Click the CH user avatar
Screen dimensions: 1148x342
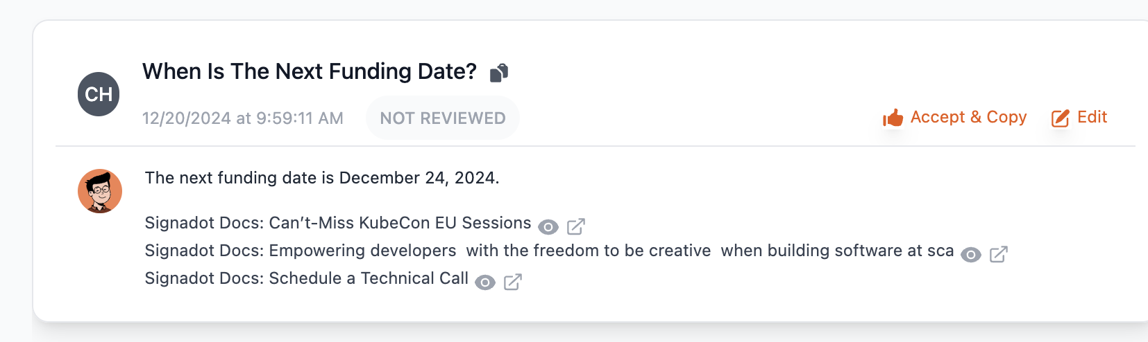click(99, 94)
